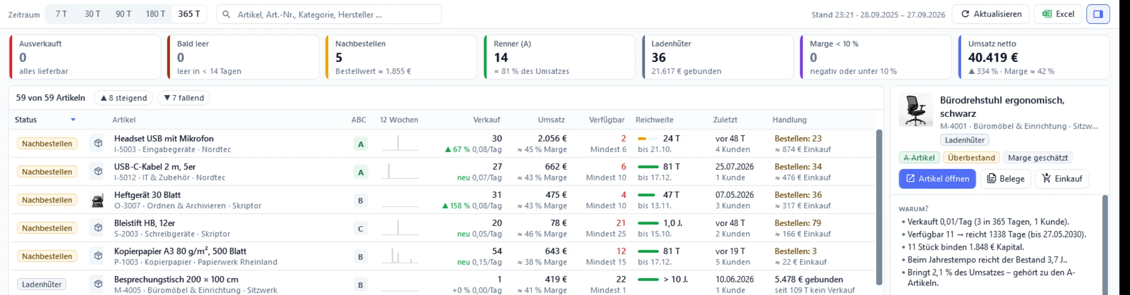This screenshot has width=1130, height=295.
Task: Click Bestellen: 23 action for Headset
Action: pyautogui.click(x=798, y=139)
